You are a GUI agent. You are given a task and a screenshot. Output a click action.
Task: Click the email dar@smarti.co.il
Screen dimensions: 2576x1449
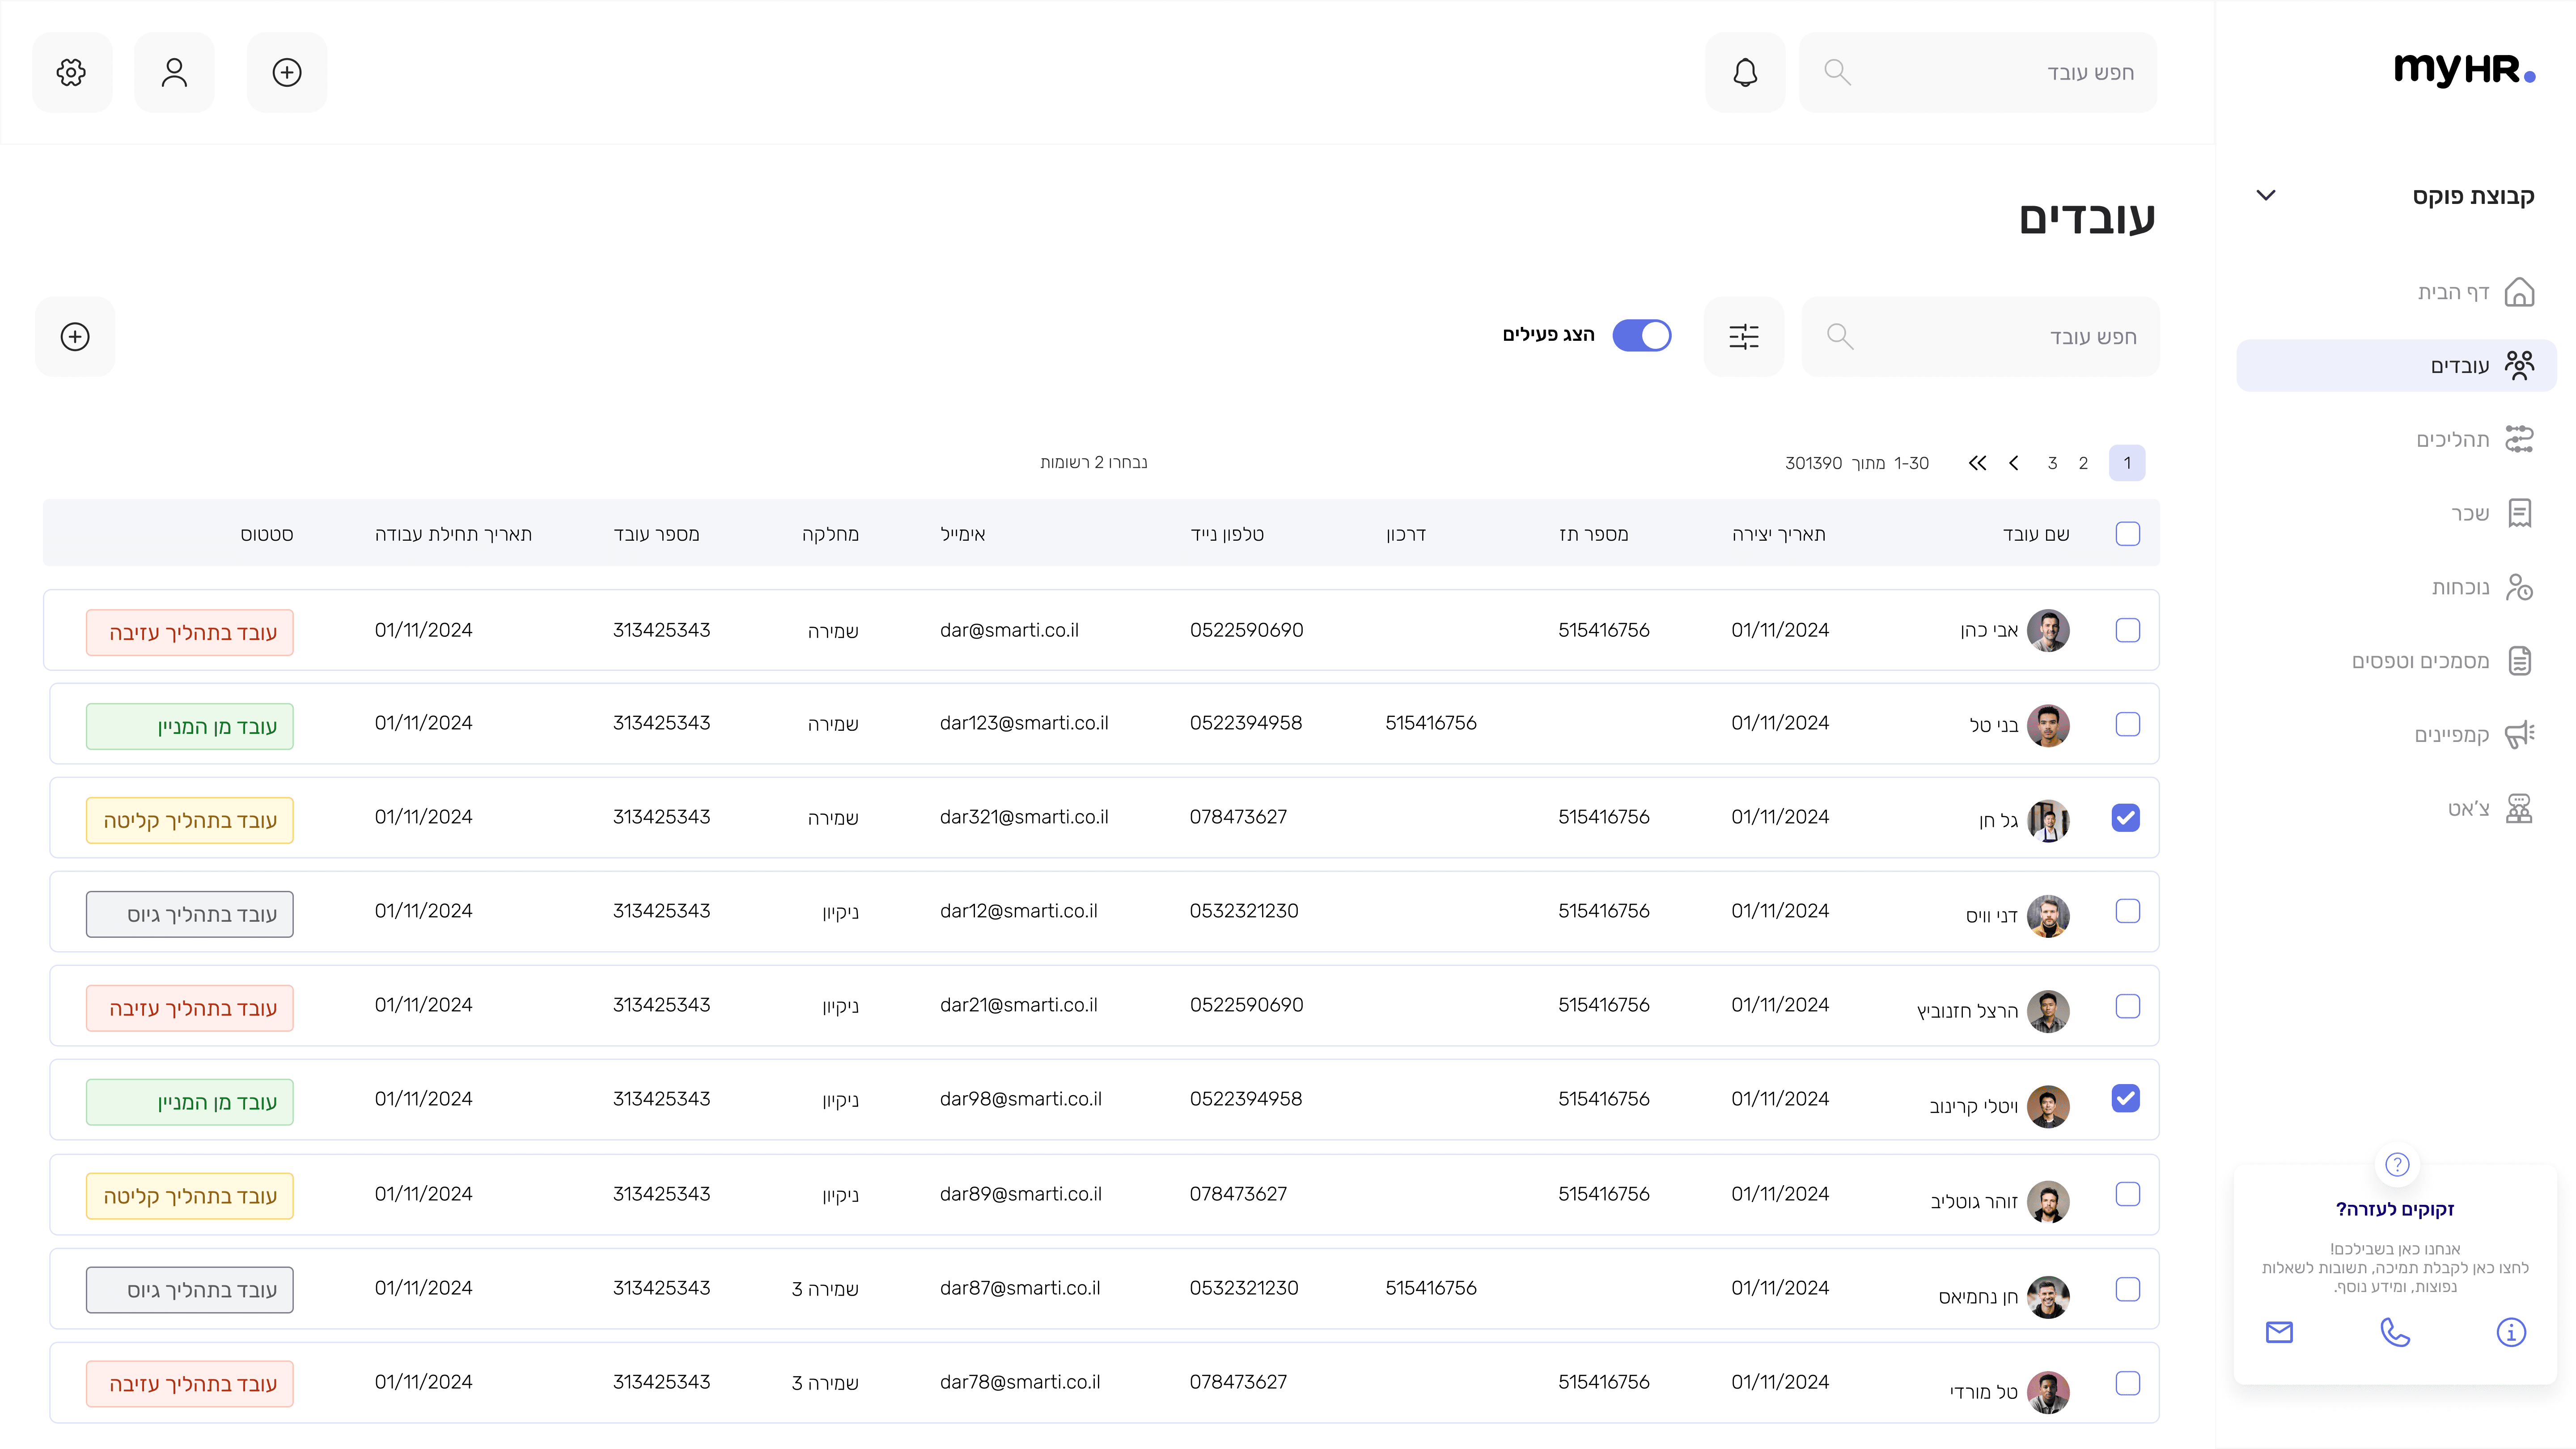coord(1009,630)
